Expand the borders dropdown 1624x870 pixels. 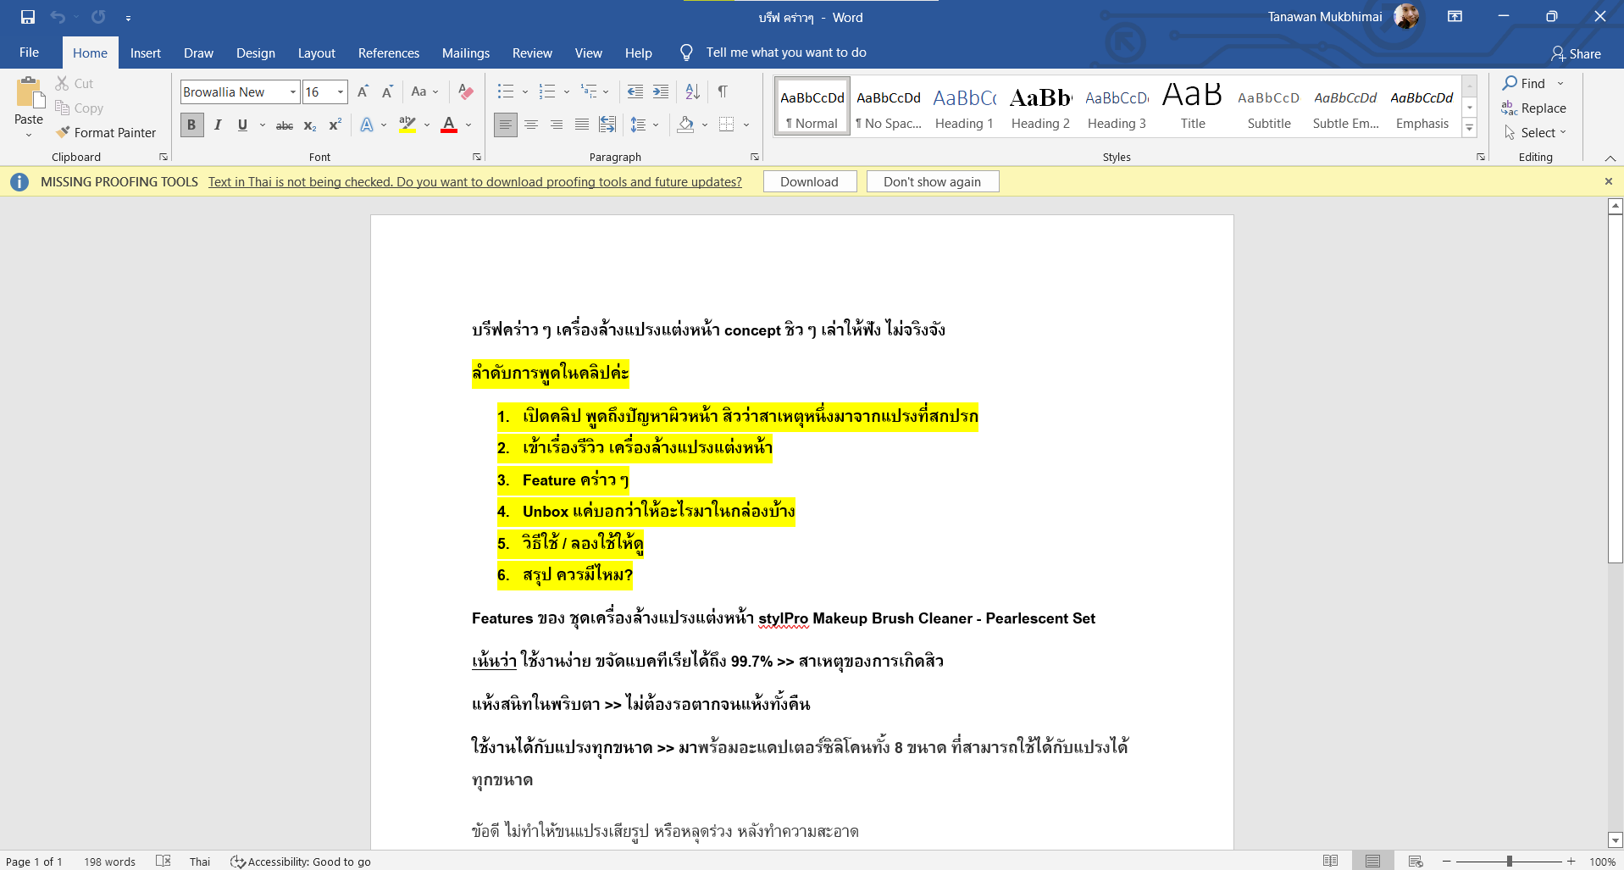click(746, 125)
